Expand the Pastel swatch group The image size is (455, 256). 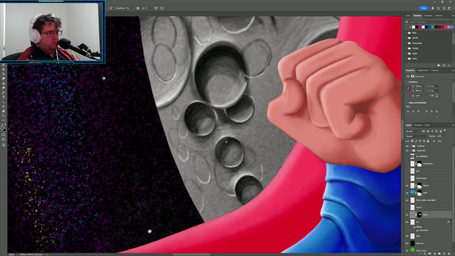(x=406, y=48)
